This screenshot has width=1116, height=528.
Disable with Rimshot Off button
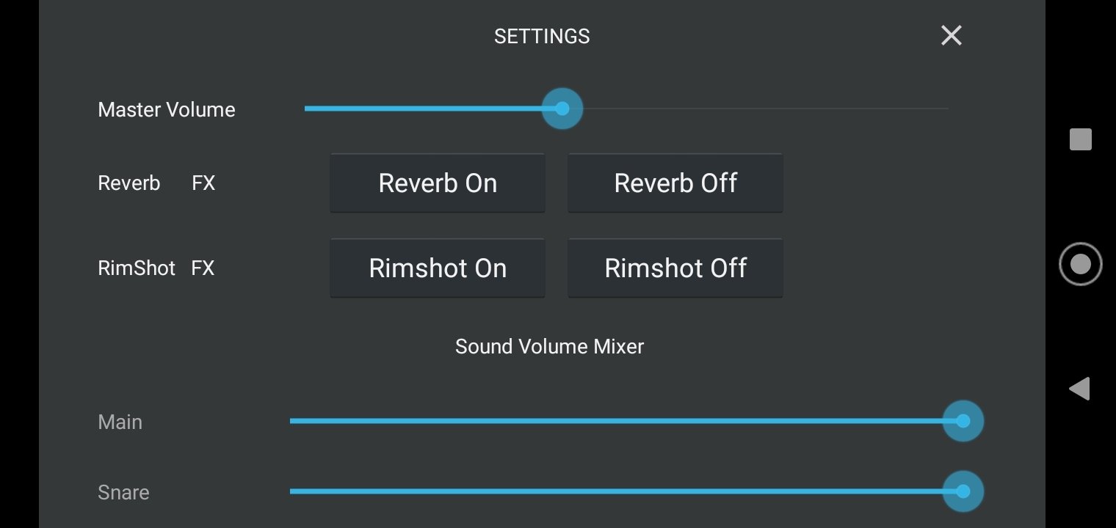click(675, 268)
